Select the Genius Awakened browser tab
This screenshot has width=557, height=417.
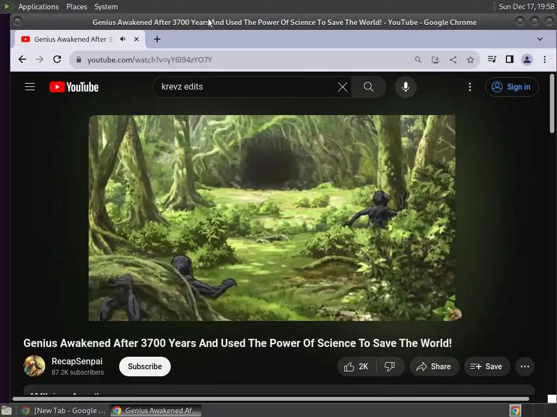tap(80, 39)
